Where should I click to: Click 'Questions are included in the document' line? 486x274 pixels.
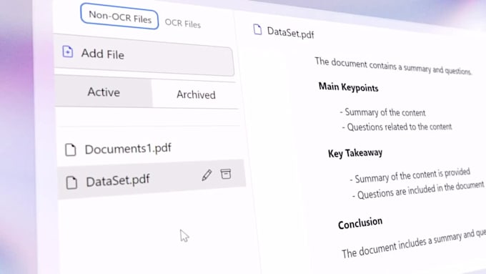tap(418, 190)
